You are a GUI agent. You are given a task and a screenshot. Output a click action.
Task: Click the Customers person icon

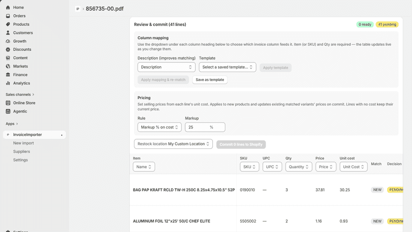8,33
